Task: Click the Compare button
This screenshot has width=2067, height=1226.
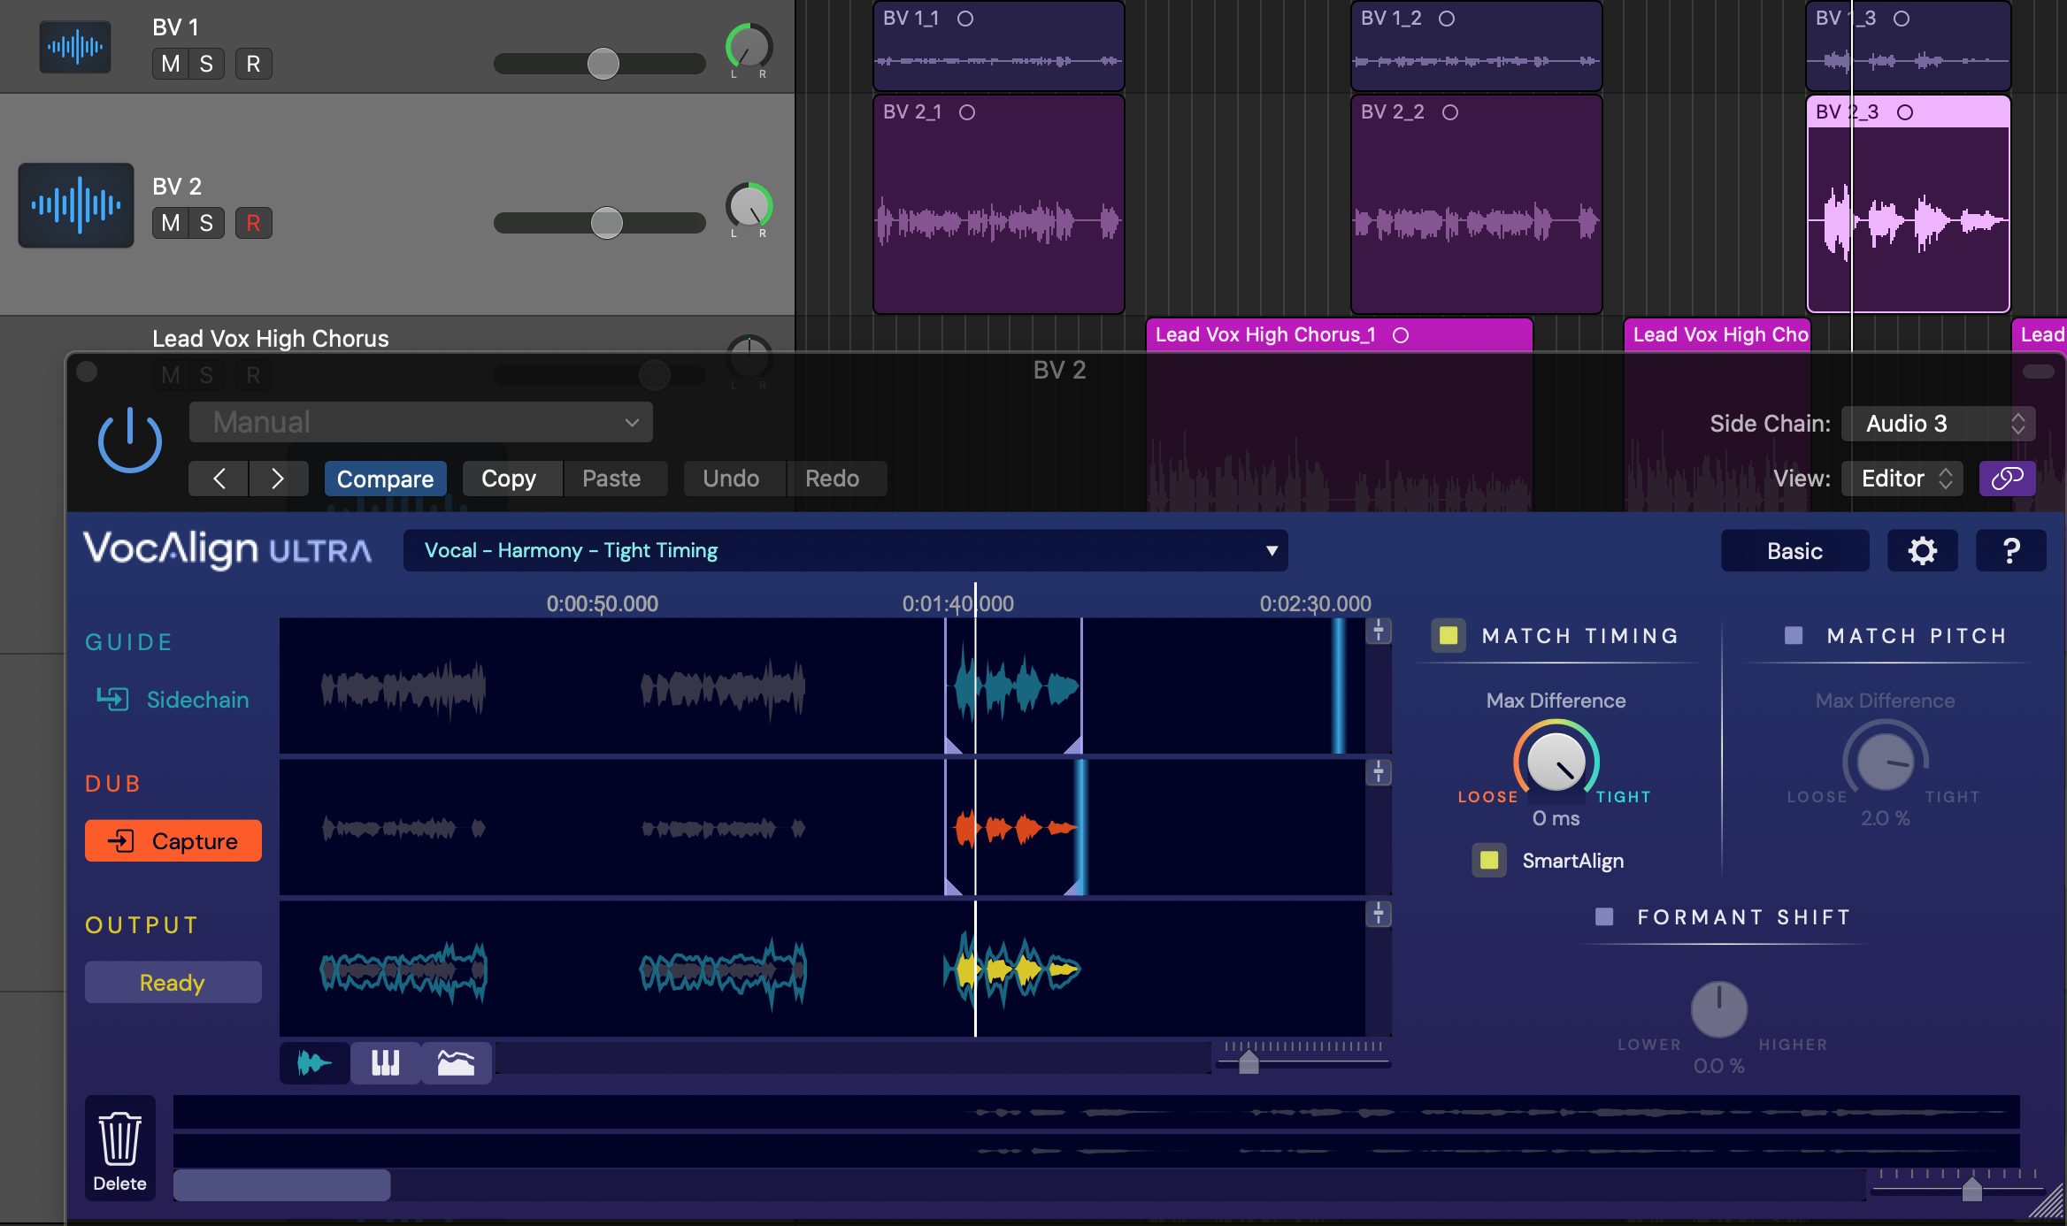Action: tap(385, 479)
